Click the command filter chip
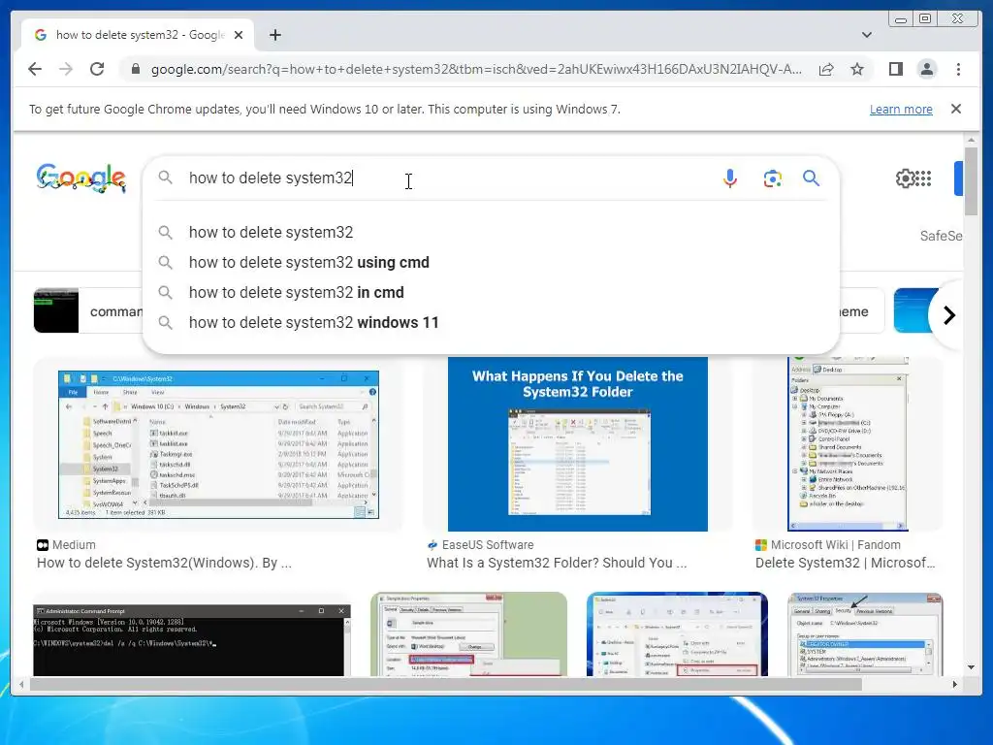This screenshot has height=745, width=993. click(88, 311)
